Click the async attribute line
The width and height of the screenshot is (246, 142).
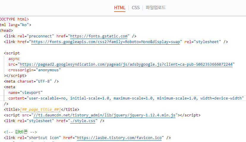click(14, 59)
